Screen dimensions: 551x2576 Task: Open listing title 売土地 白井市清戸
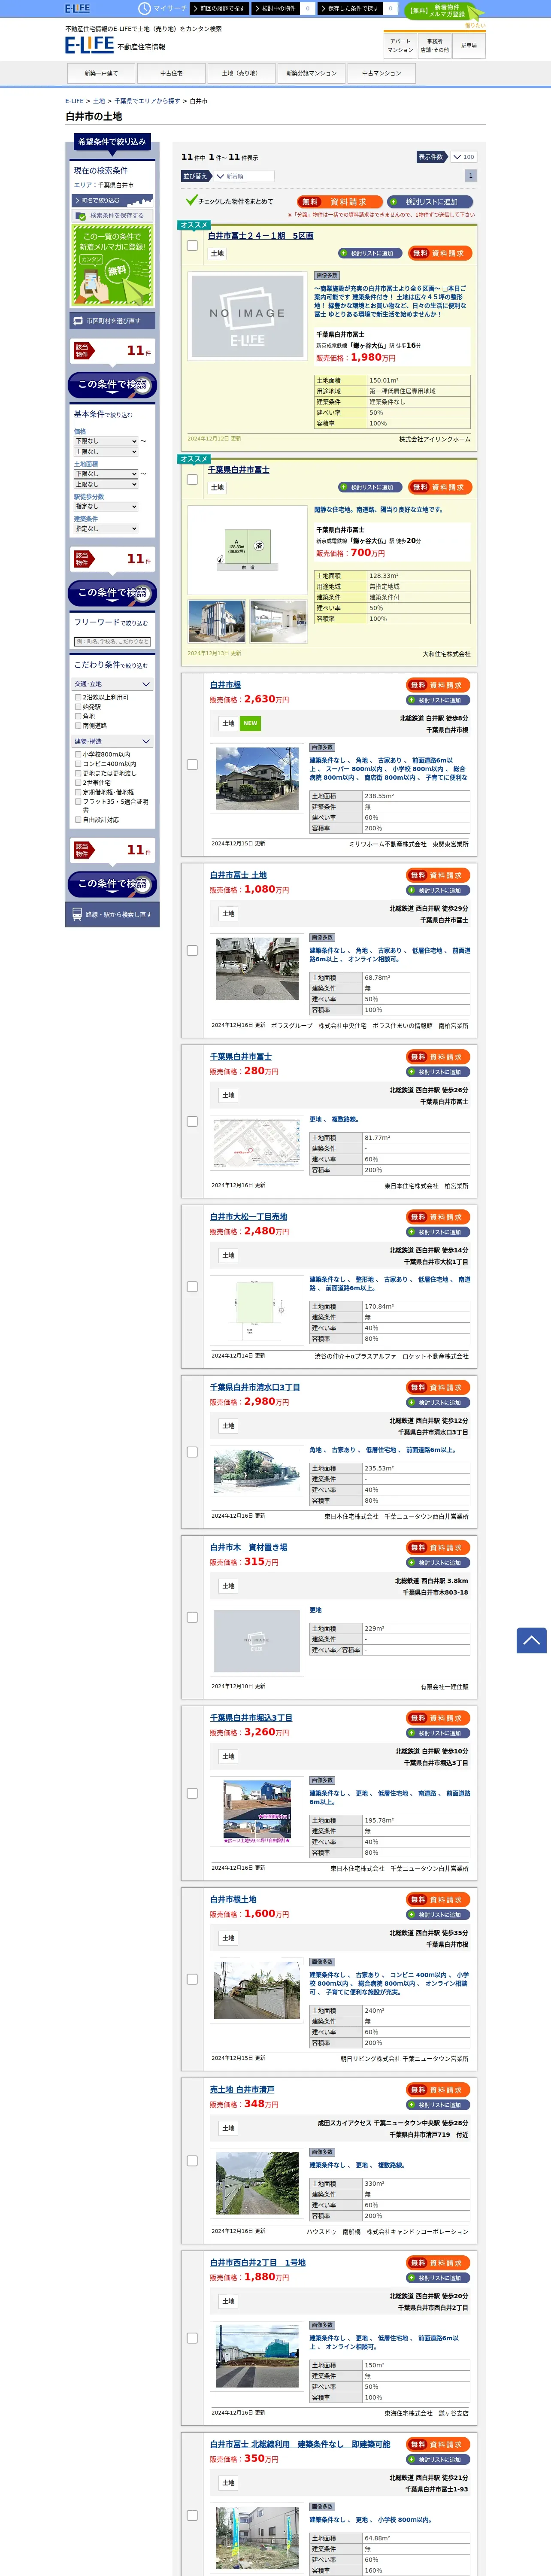tap(242, 2089)
